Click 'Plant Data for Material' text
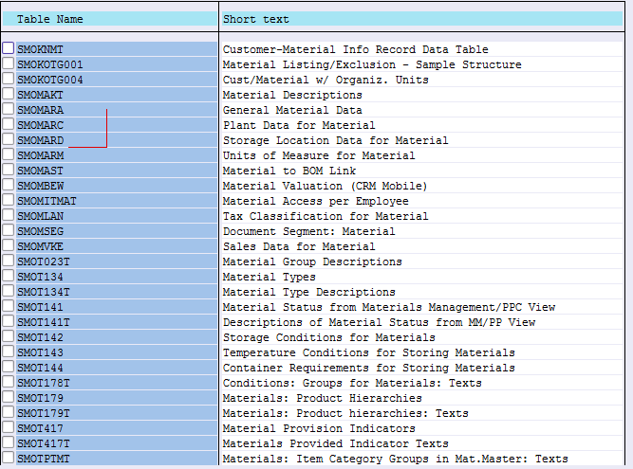The image size is (633, 469). [299, 125]
